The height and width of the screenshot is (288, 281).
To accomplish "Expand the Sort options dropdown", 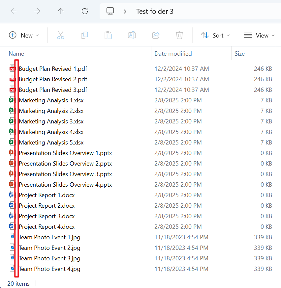I will 215,35.
